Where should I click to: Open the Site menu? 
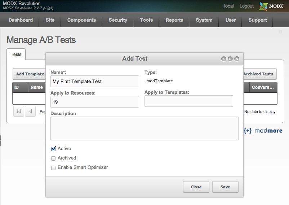coord(50,20)
